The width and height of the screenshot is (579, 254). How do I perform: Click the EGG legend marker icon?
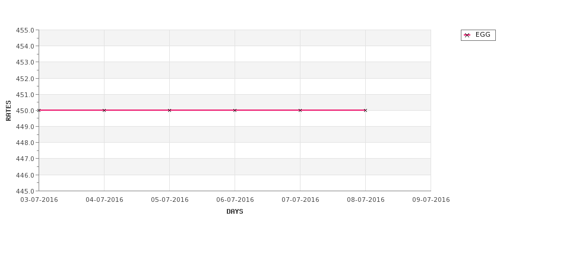point(467,36)
